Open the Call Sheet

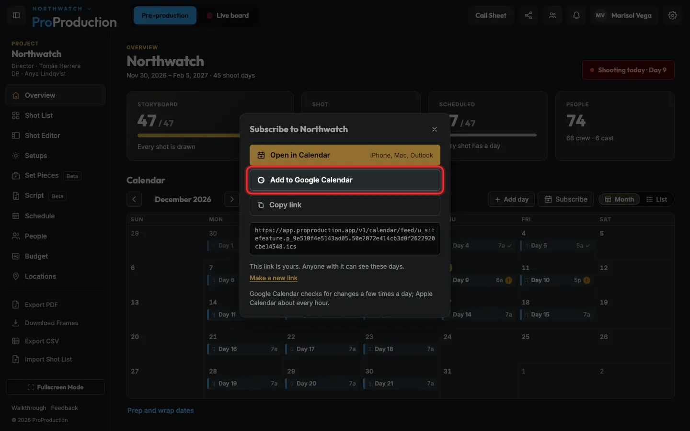pos(491,15)
